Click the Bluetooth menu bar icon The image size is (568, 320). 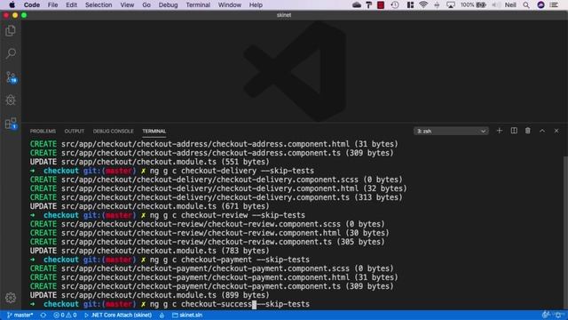click(x=437, y=5)
